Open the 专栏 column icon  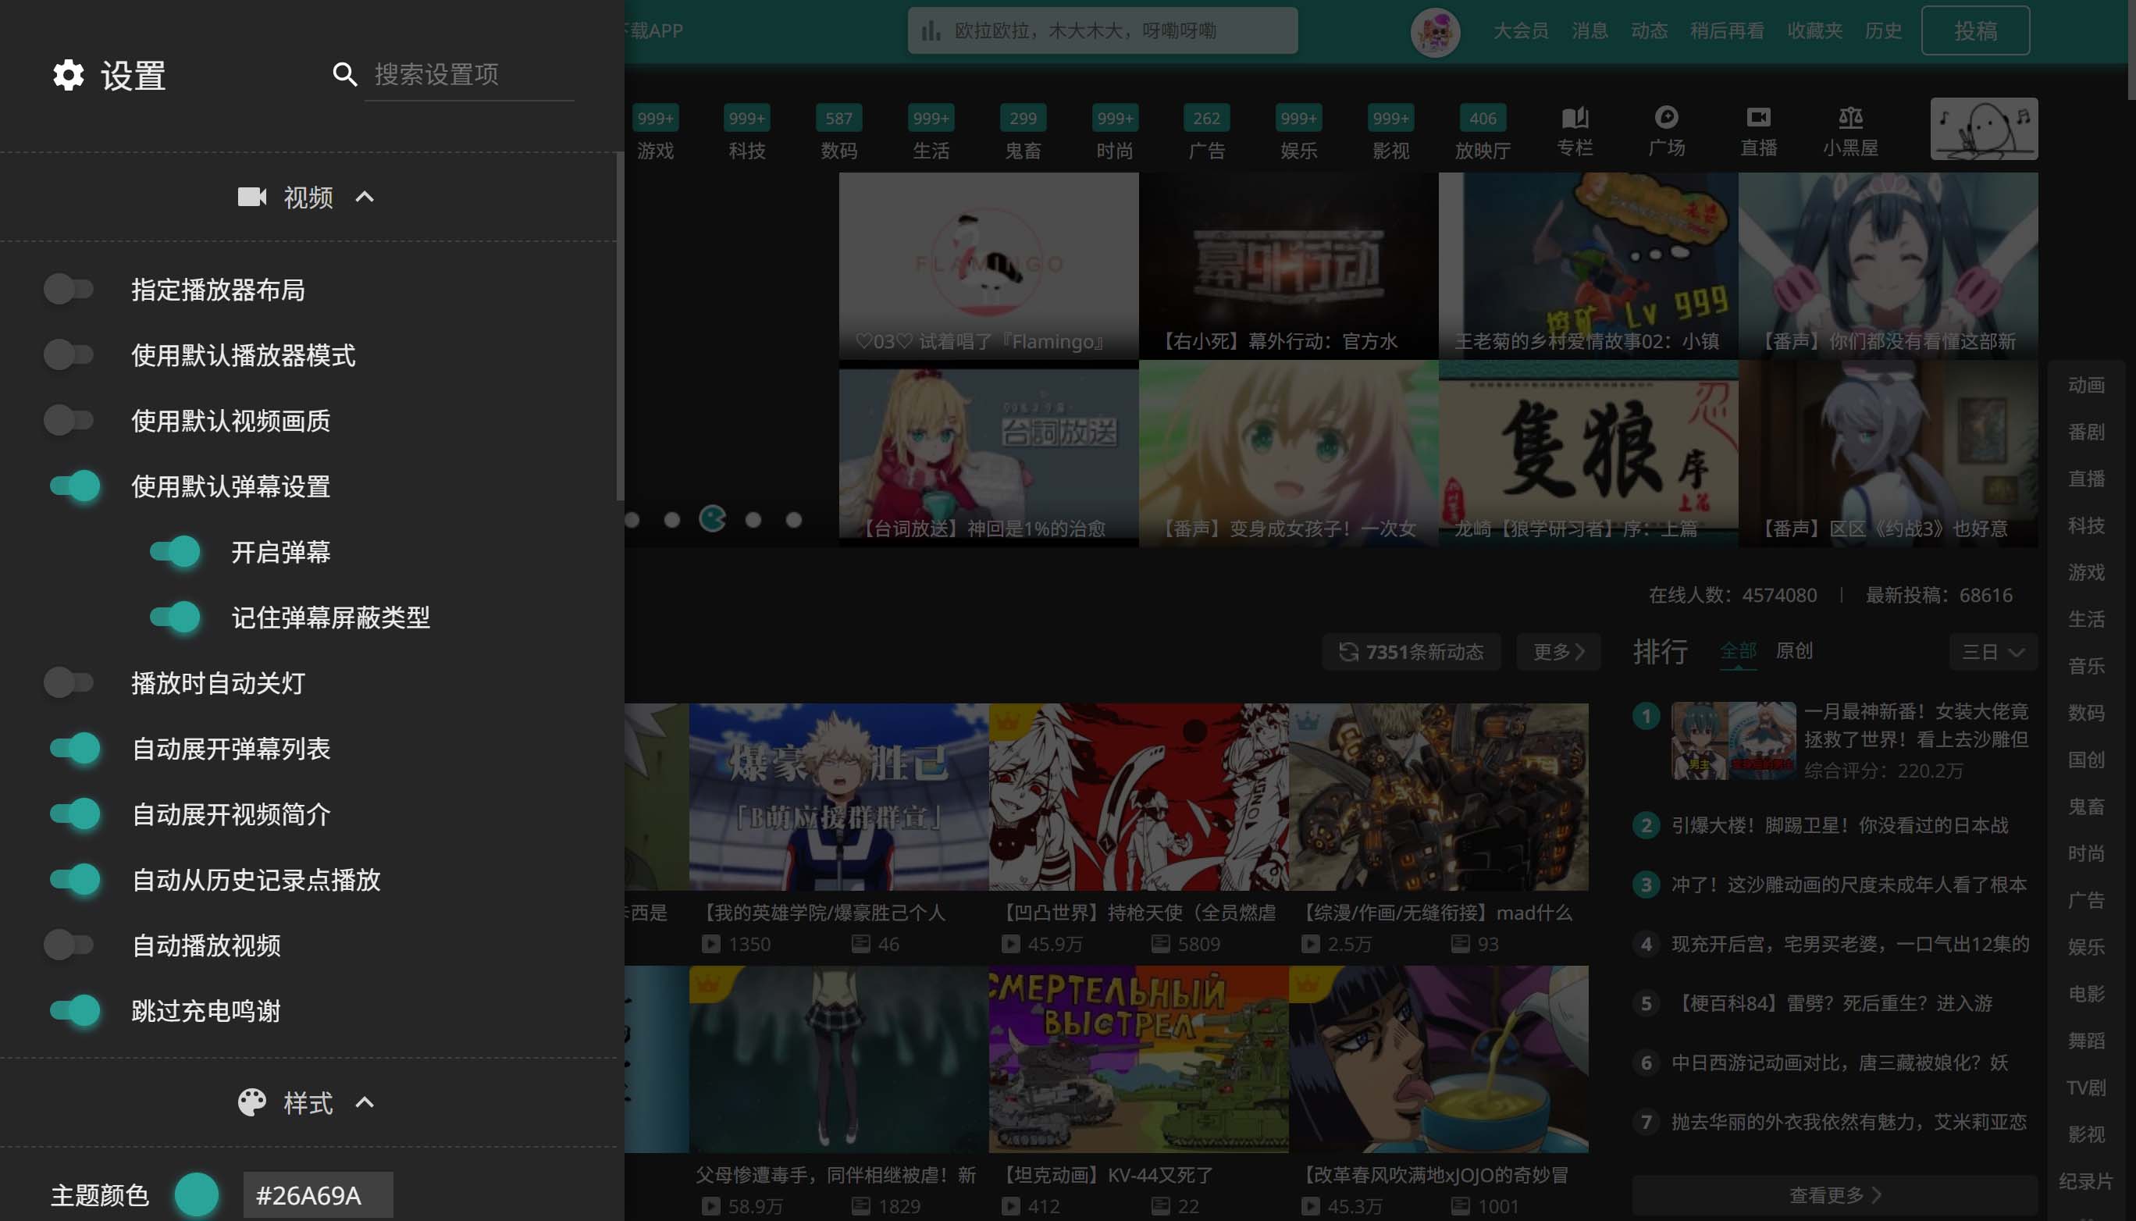point(1574,117)
